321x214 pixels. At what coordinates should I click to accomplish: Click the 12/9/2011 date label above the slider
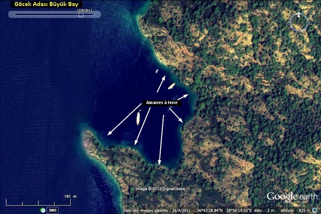[x=85, y=11]
